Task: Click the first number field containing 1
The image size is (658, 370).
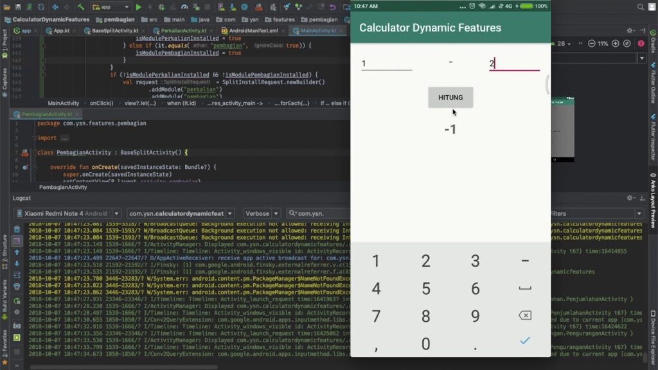Action: click(386, 64)
